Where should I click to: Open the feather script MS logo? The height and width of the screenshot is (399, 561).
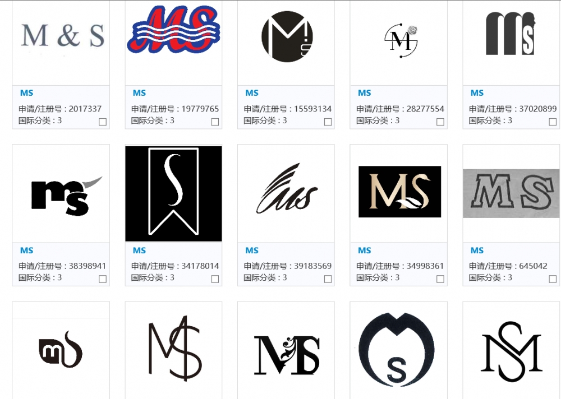[x=287, y=189]
